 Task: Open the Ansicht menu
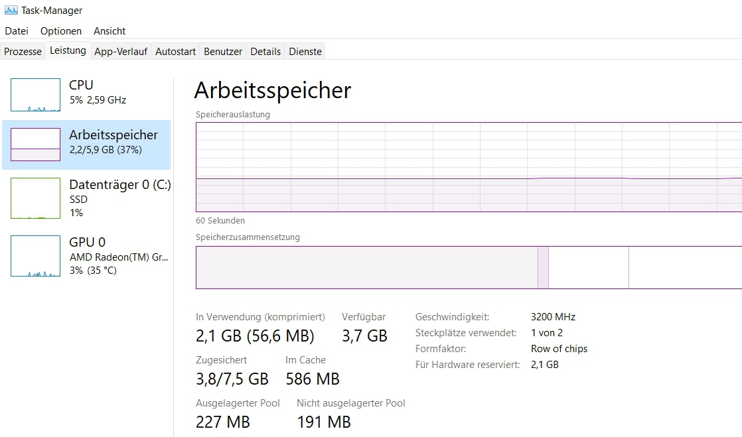(110, 31)
